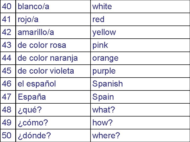Click "de color naranja" in the table

click(x=47, y=58)
